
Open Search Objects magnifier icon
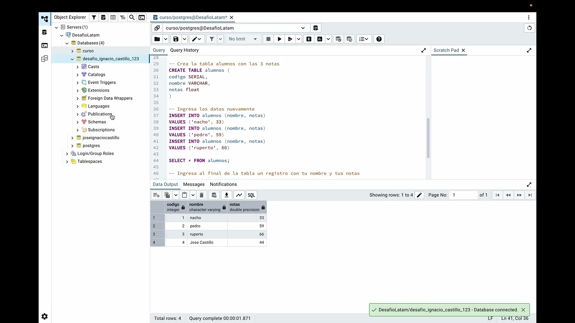132,17
